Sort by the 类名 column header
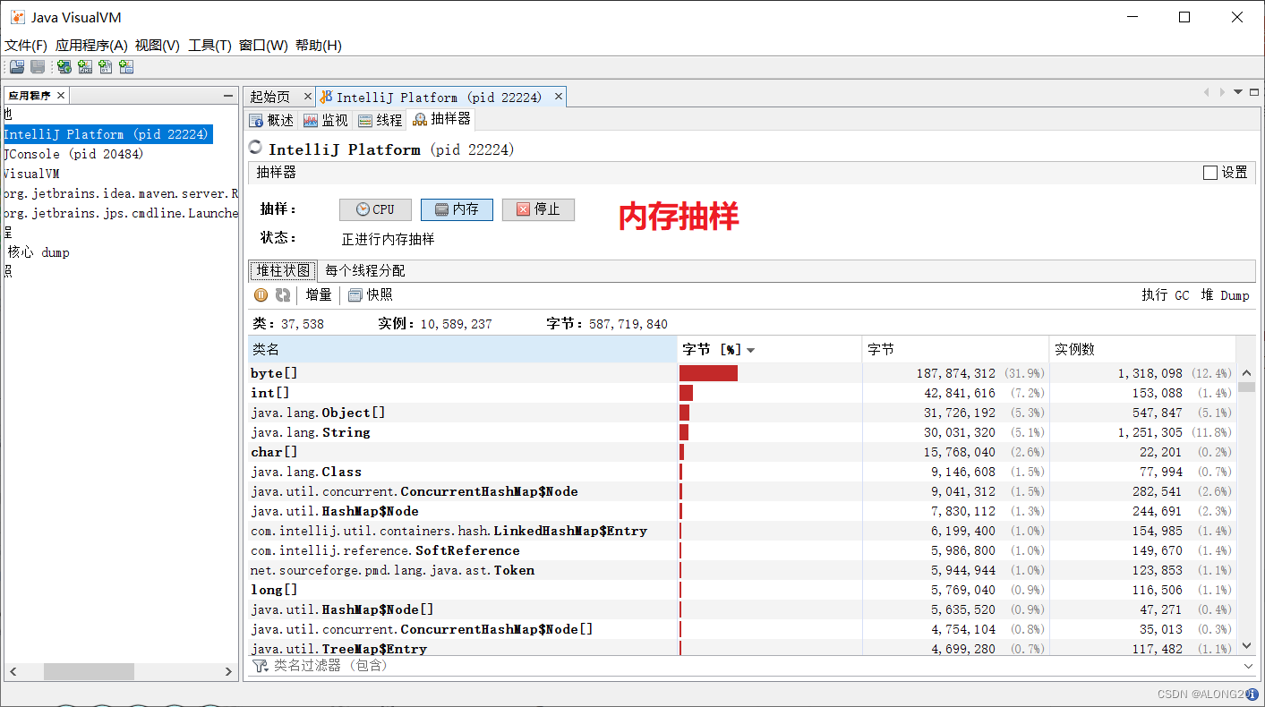 pyautogui.click(x=462, y=350)
